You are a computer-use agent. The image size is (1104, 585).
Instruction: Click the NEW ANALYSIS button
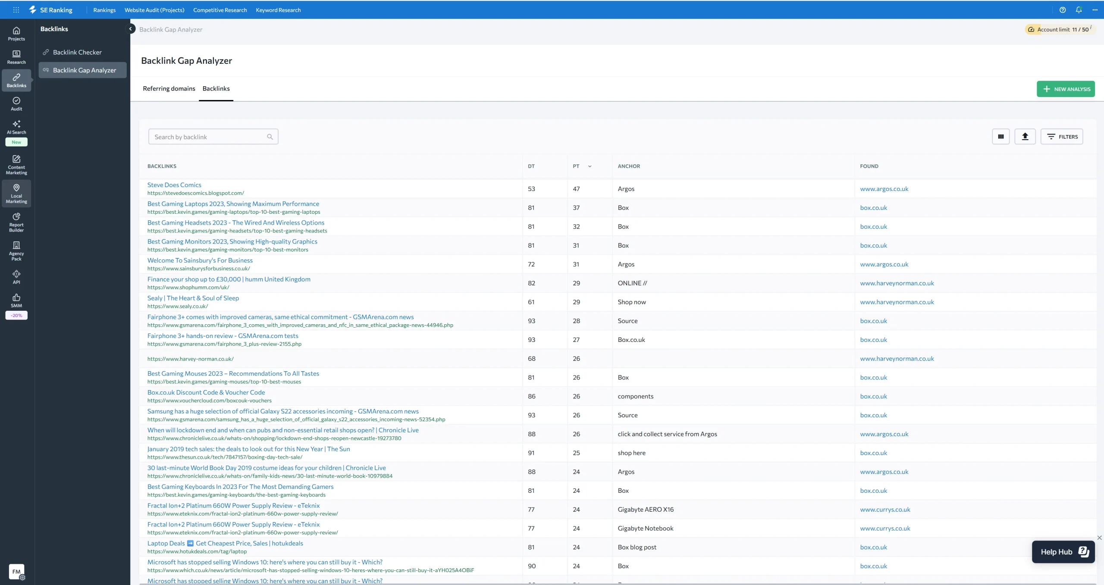pos(1065,89)
